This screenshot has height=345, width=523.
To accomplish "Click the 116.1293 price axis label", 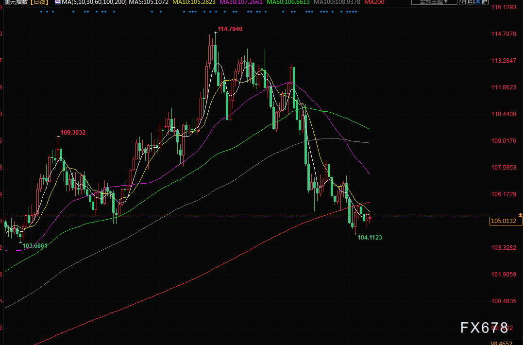I will pos(504,8).
